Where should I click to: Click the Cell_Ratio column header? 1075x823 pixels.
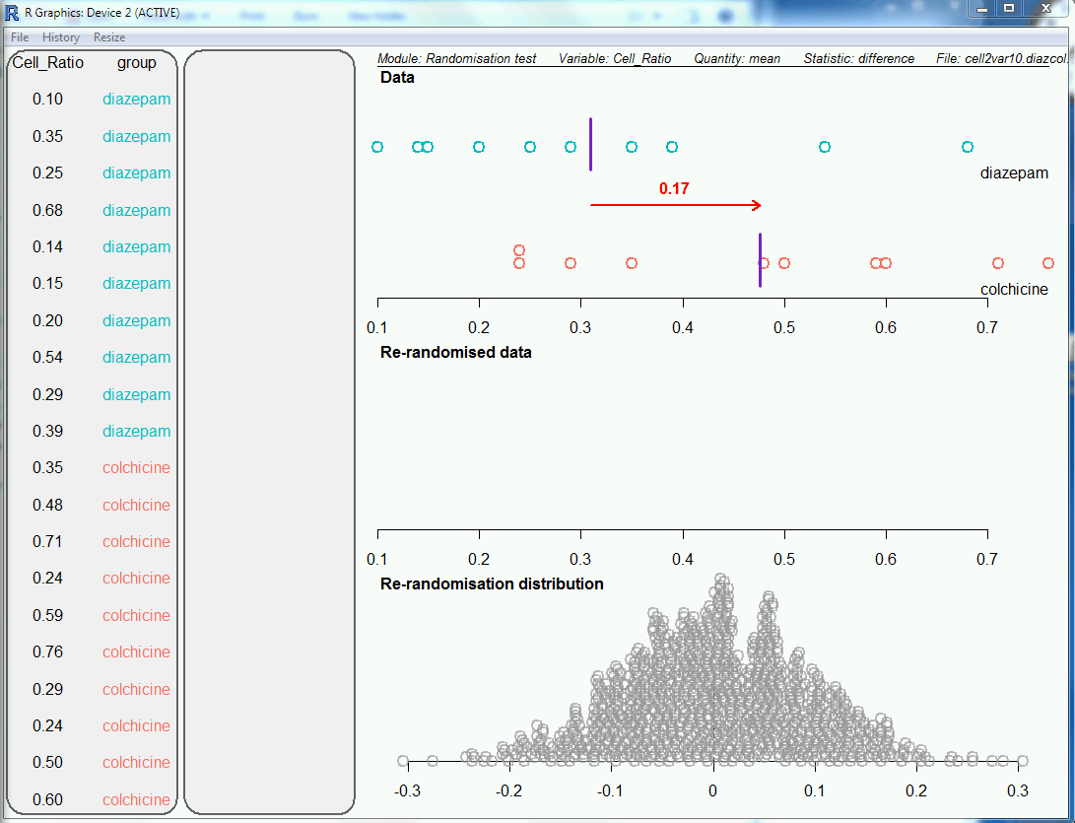[x=48, y=63]
